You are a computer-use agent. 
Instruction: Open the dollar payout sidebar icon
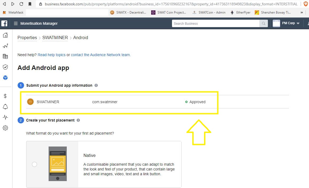pos(5,96)
